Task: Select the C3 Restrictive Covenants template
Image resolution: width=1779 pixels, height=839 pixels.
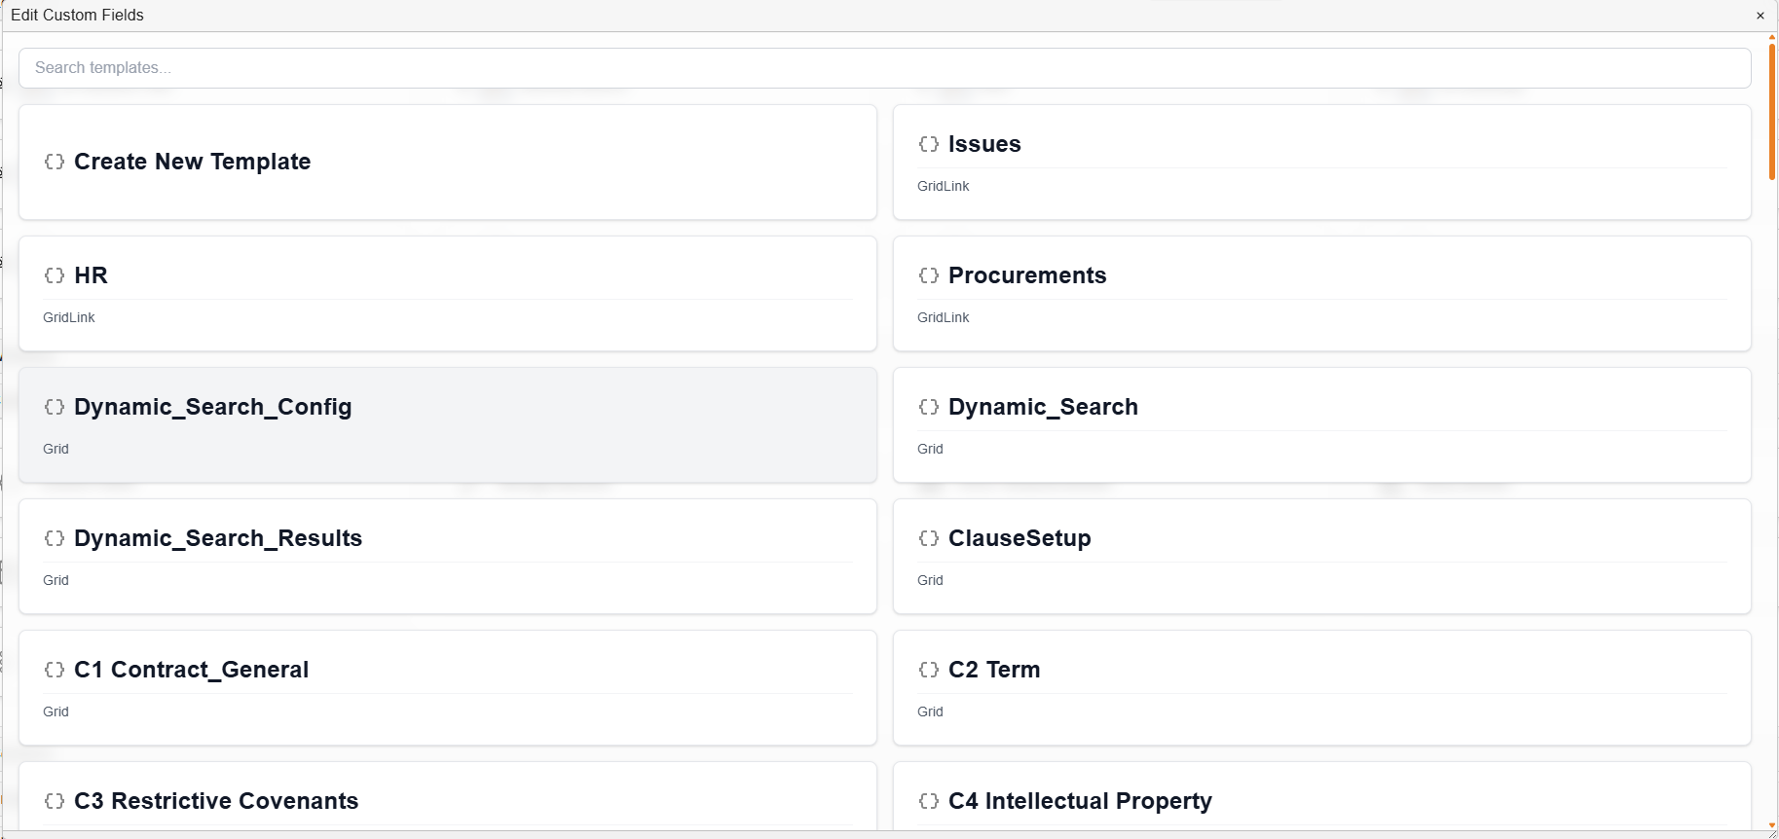Action: tap(448, 800)
